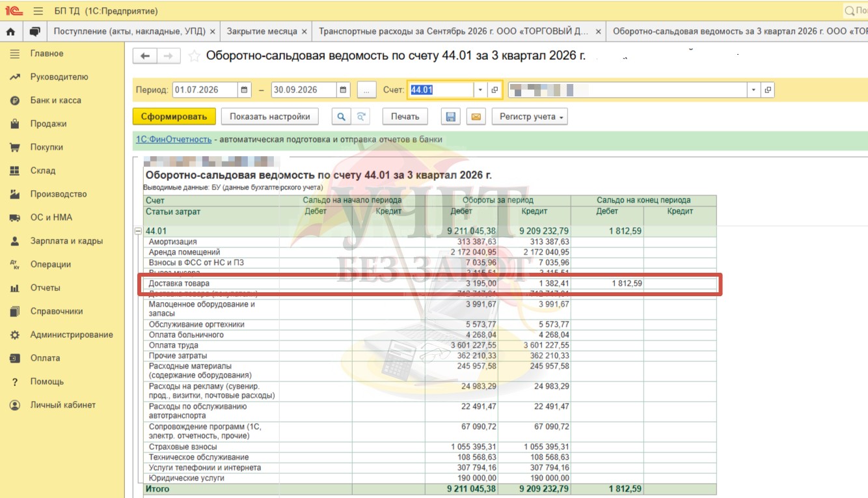
Task: Go back with the left arrow button
Action: click(144, 57)
